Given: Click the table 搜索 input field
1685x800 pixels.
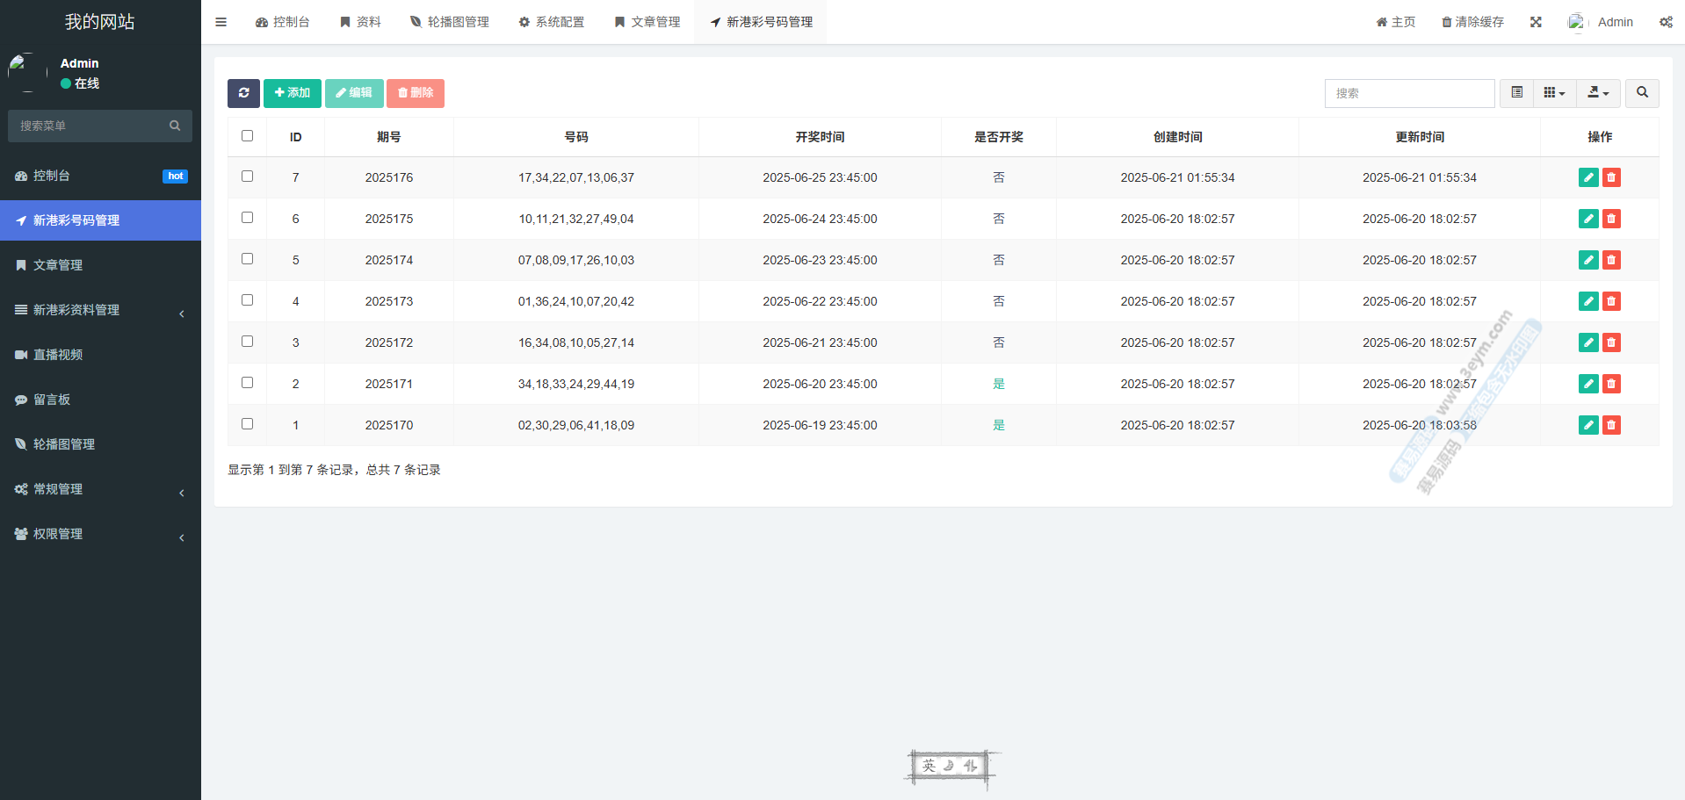Looking at the screenshot, I should 1408,93.
